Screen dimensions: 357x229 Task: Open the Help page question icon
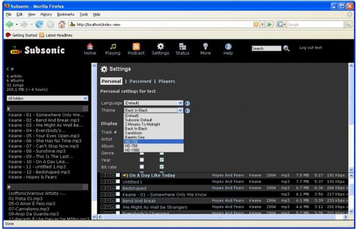228,47
